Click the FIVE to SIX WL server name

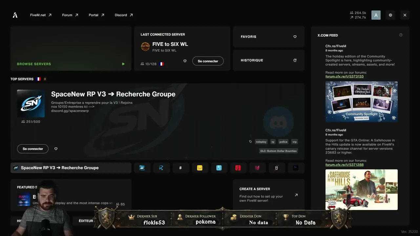click(x=170, y=44)
